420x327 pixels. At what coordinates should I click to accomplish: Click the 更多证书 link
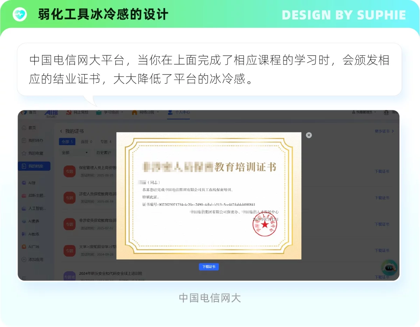384,131
